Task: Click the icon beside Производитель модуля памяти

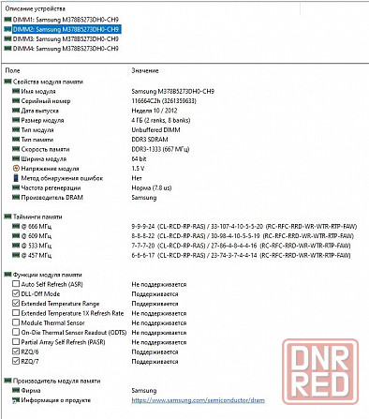Action: pyautogui.click(x=8, y=382)
